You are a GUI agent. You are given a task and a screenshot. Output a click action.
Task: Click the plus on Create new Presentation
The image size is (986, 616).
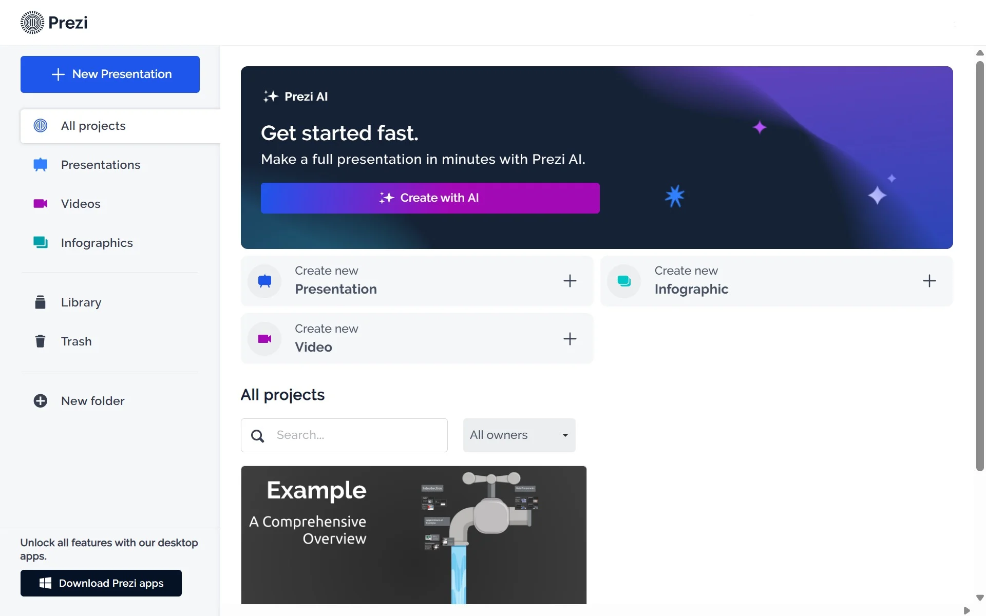[x=570, y=281]
